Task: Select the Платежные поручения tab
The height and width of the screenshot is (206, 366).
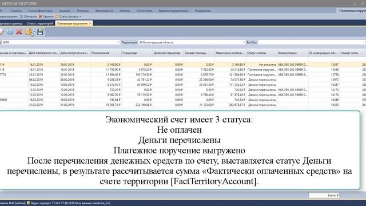Action: coord(72,23)
